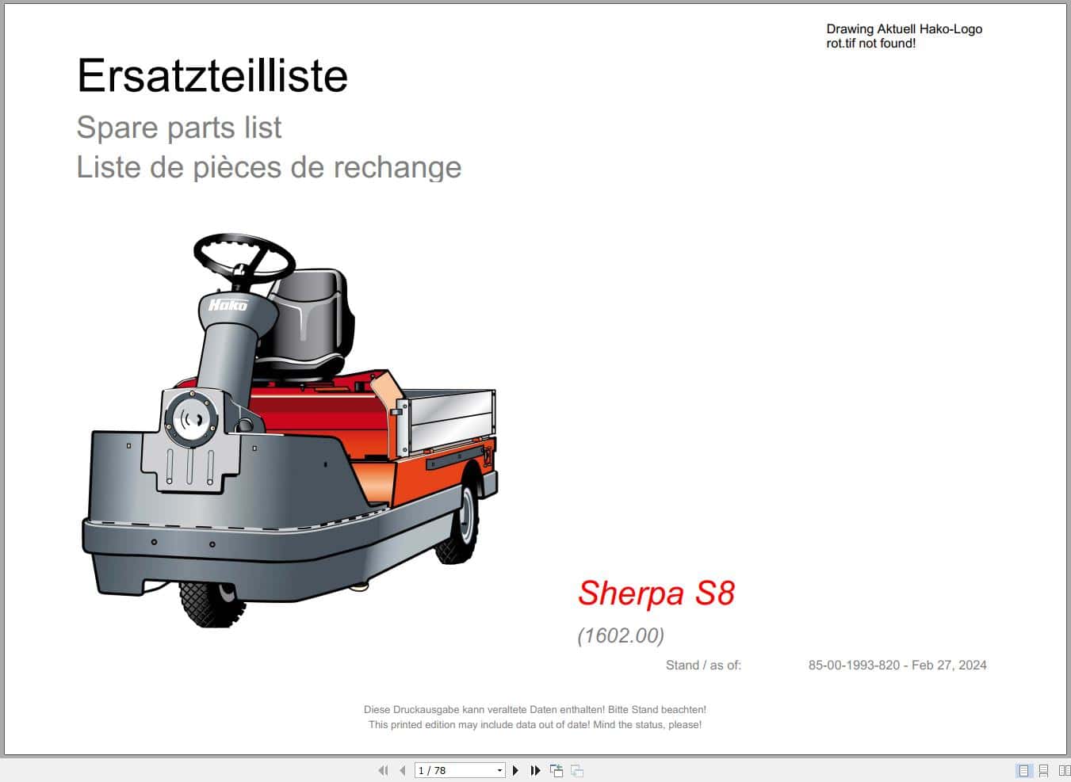Switch to continuous page view

(x=1044, y=770)
